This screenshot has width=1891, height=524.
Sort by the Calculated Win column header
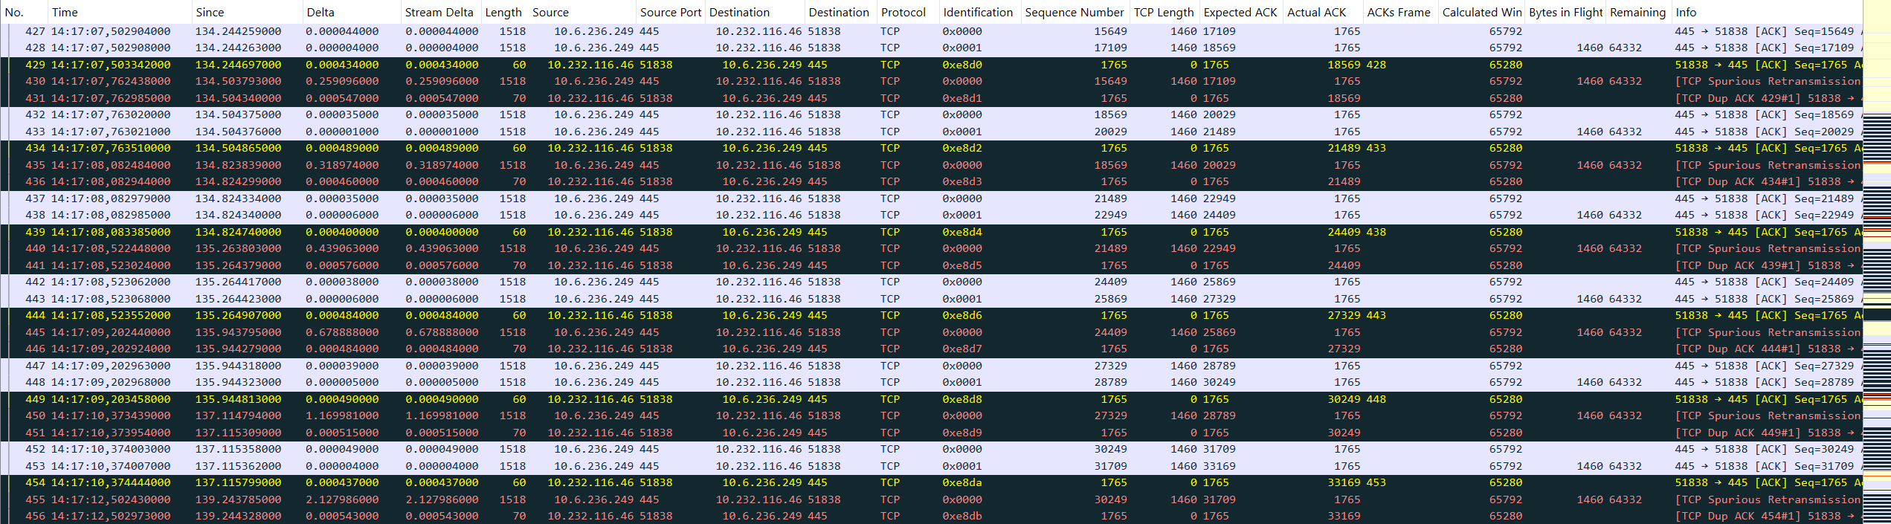point(1481,12)
